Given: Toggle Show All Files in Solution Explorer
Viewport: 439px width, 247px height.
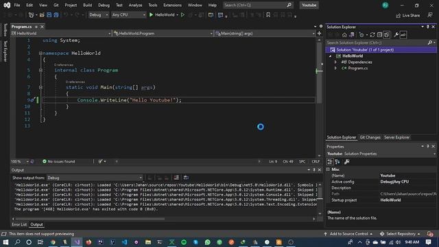Looking at the screenshot, I should pyautogui.click(x=386, y=35).
